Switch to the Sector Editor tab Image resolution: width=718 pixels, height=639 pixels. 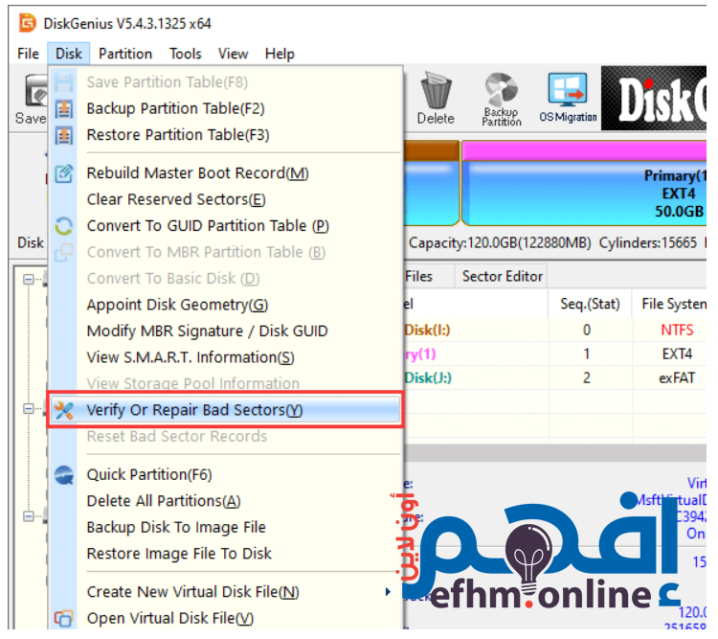pyautogui.click(x=502, y=276)
